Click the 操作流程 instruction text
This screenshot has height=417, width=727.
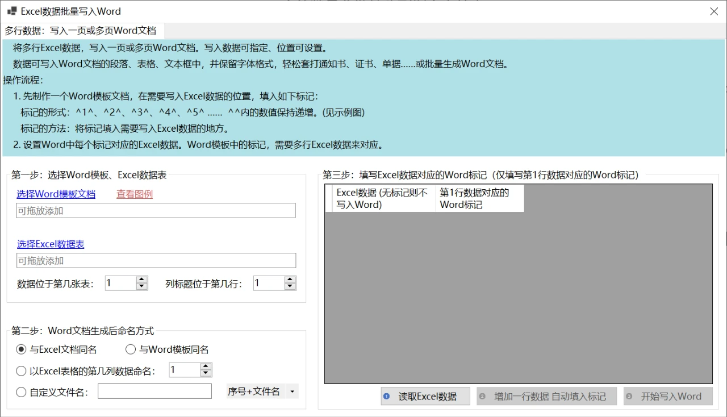click(23, 80)
